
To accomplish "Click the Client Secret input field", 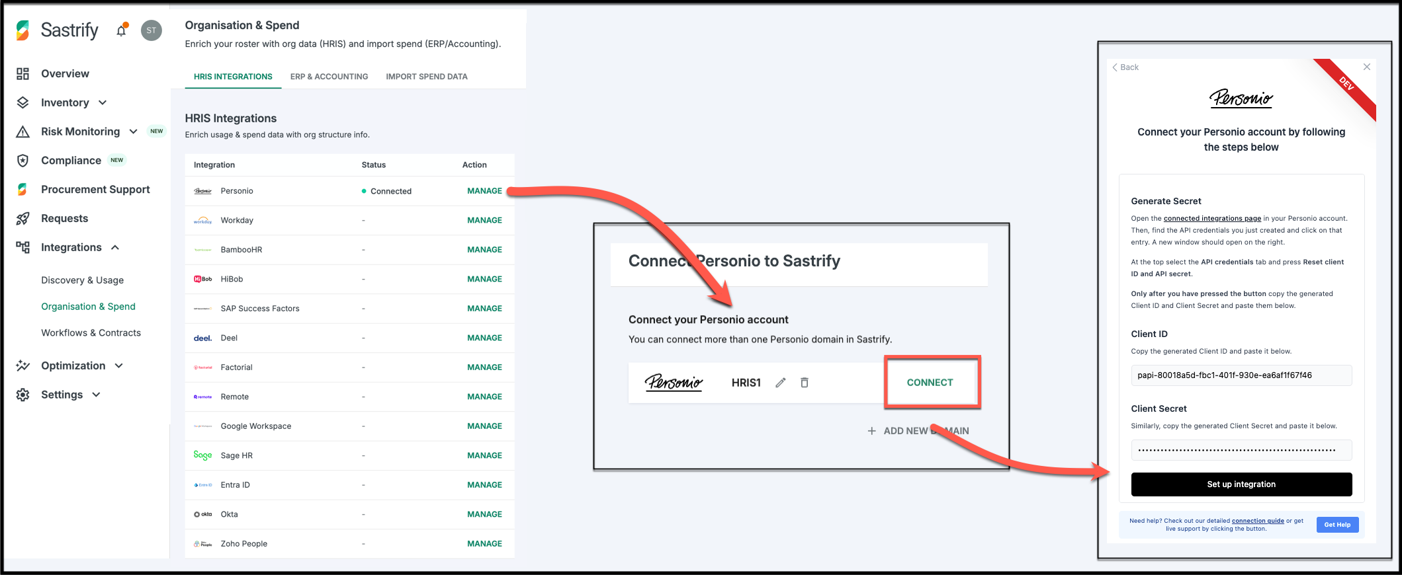I will 1241,450.
